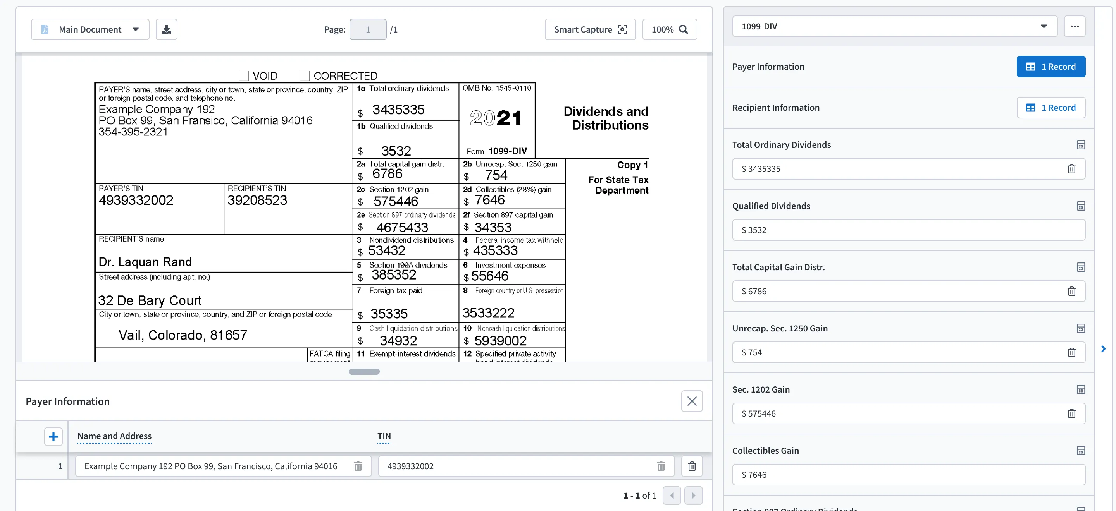Collapse the right panel with the chevron arrow
This screenshot has width=1116, height=511.
[x=1104, y=349]
